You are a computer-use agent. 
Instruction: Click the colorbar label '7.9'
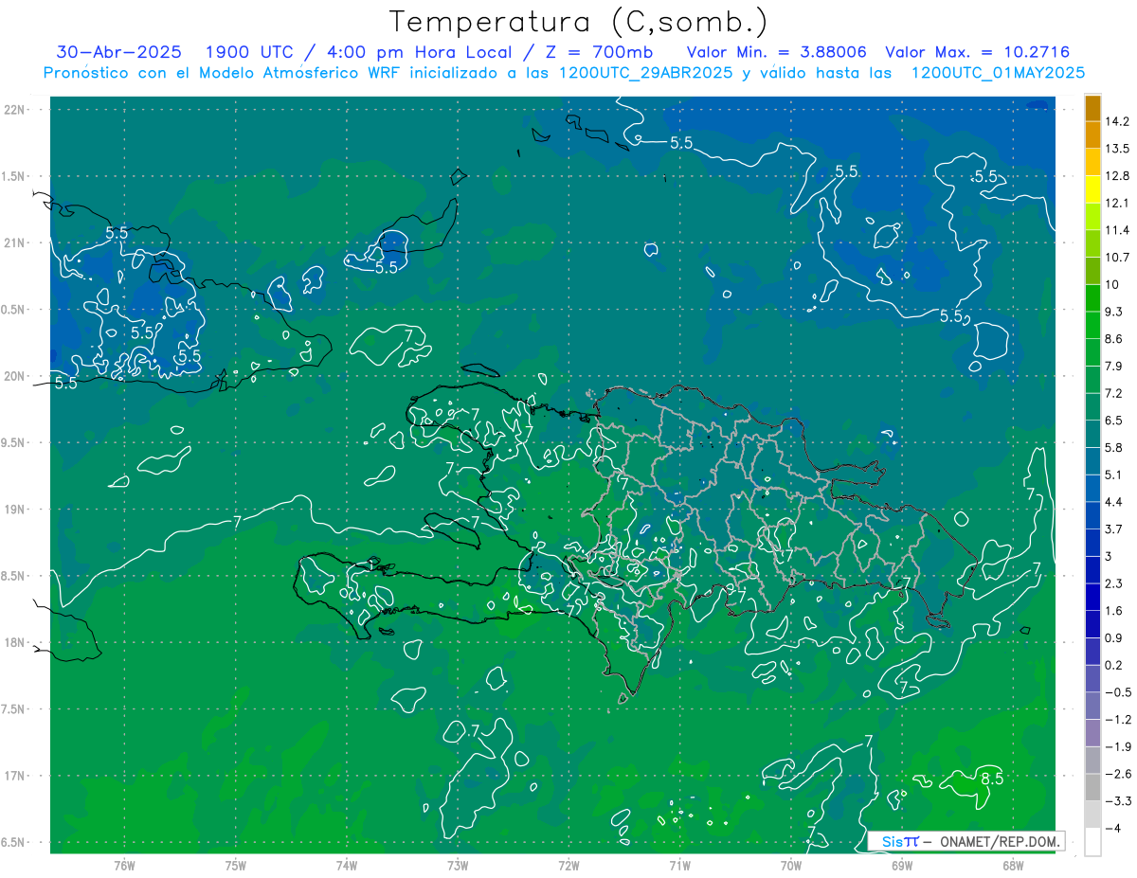1114,367
